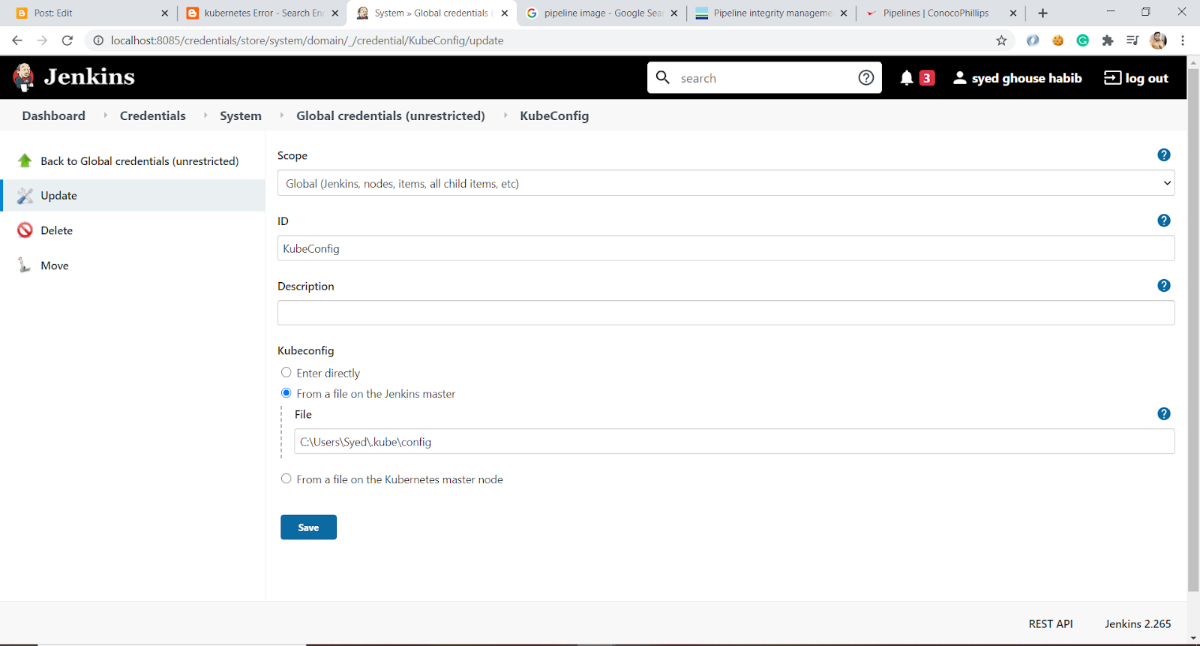Open the REST API link
This screenshot has height=646, width=1200.
pyautogui.click(x=1051, y=623)
